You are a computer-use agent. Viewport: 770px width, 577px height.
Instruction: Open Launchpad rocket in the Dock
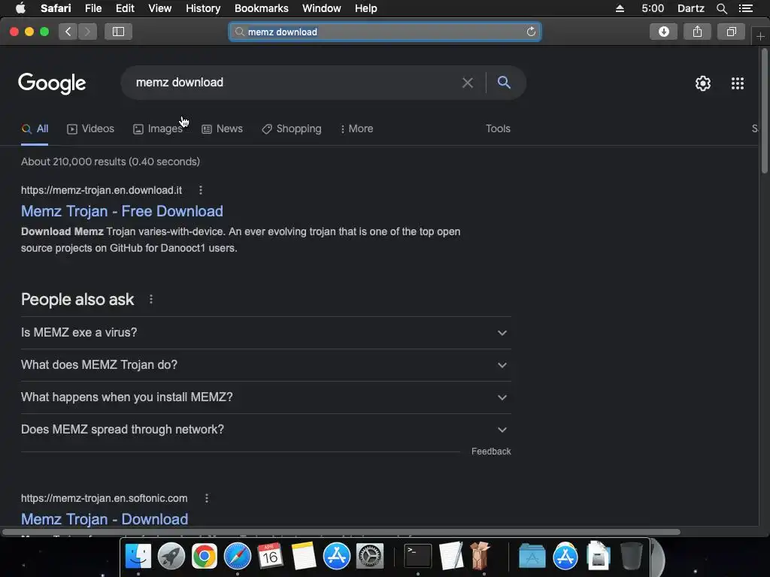click(171, 557)
